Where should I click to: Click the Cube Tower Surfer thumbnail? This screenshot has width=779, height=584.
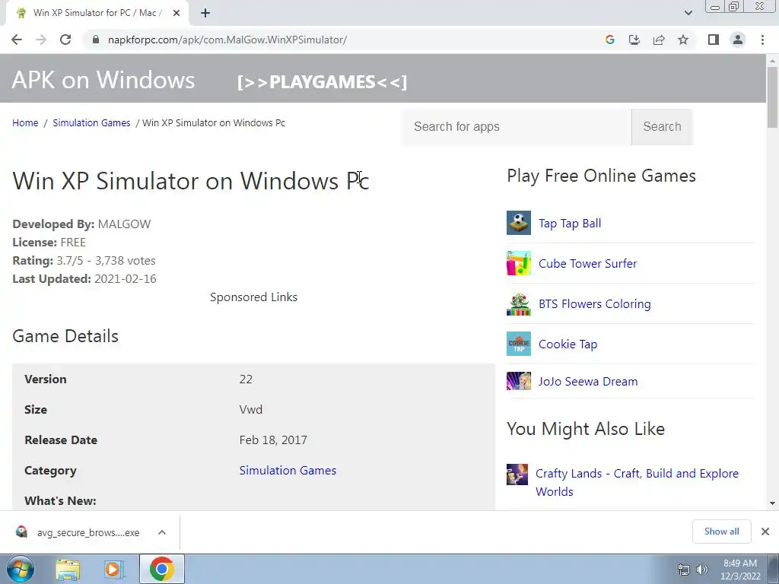click(519, 263)
